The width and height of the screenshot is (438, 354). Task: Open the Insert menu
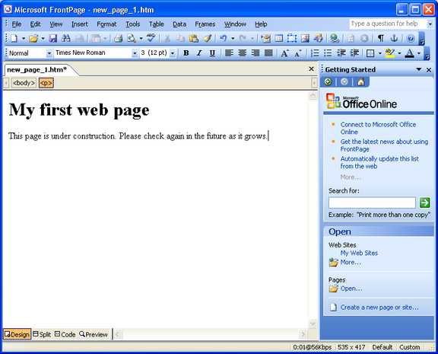pyautogui.click(x=80, y=24)
